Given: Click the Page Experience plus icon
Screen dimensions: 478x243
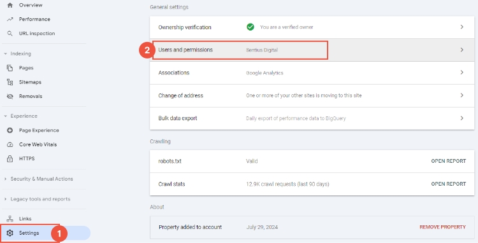Looking at the screenshot, I should [10, 130].
